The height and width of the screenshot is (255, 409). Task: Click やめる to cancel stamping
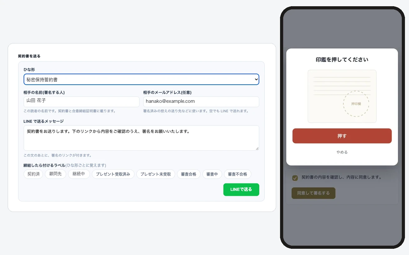coord(342,152)
